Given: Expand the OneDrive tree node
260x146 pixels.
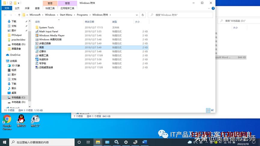Looking at the screenshot, I should point(3,55).
